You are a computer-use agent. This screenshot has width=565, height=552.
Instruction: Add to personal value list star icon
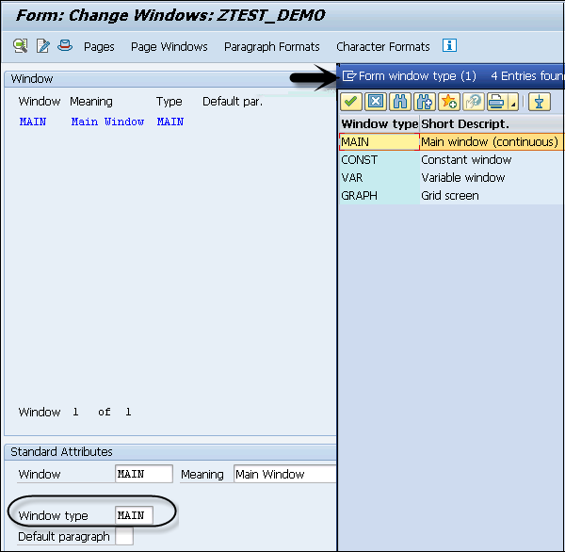tap(448, 102)
